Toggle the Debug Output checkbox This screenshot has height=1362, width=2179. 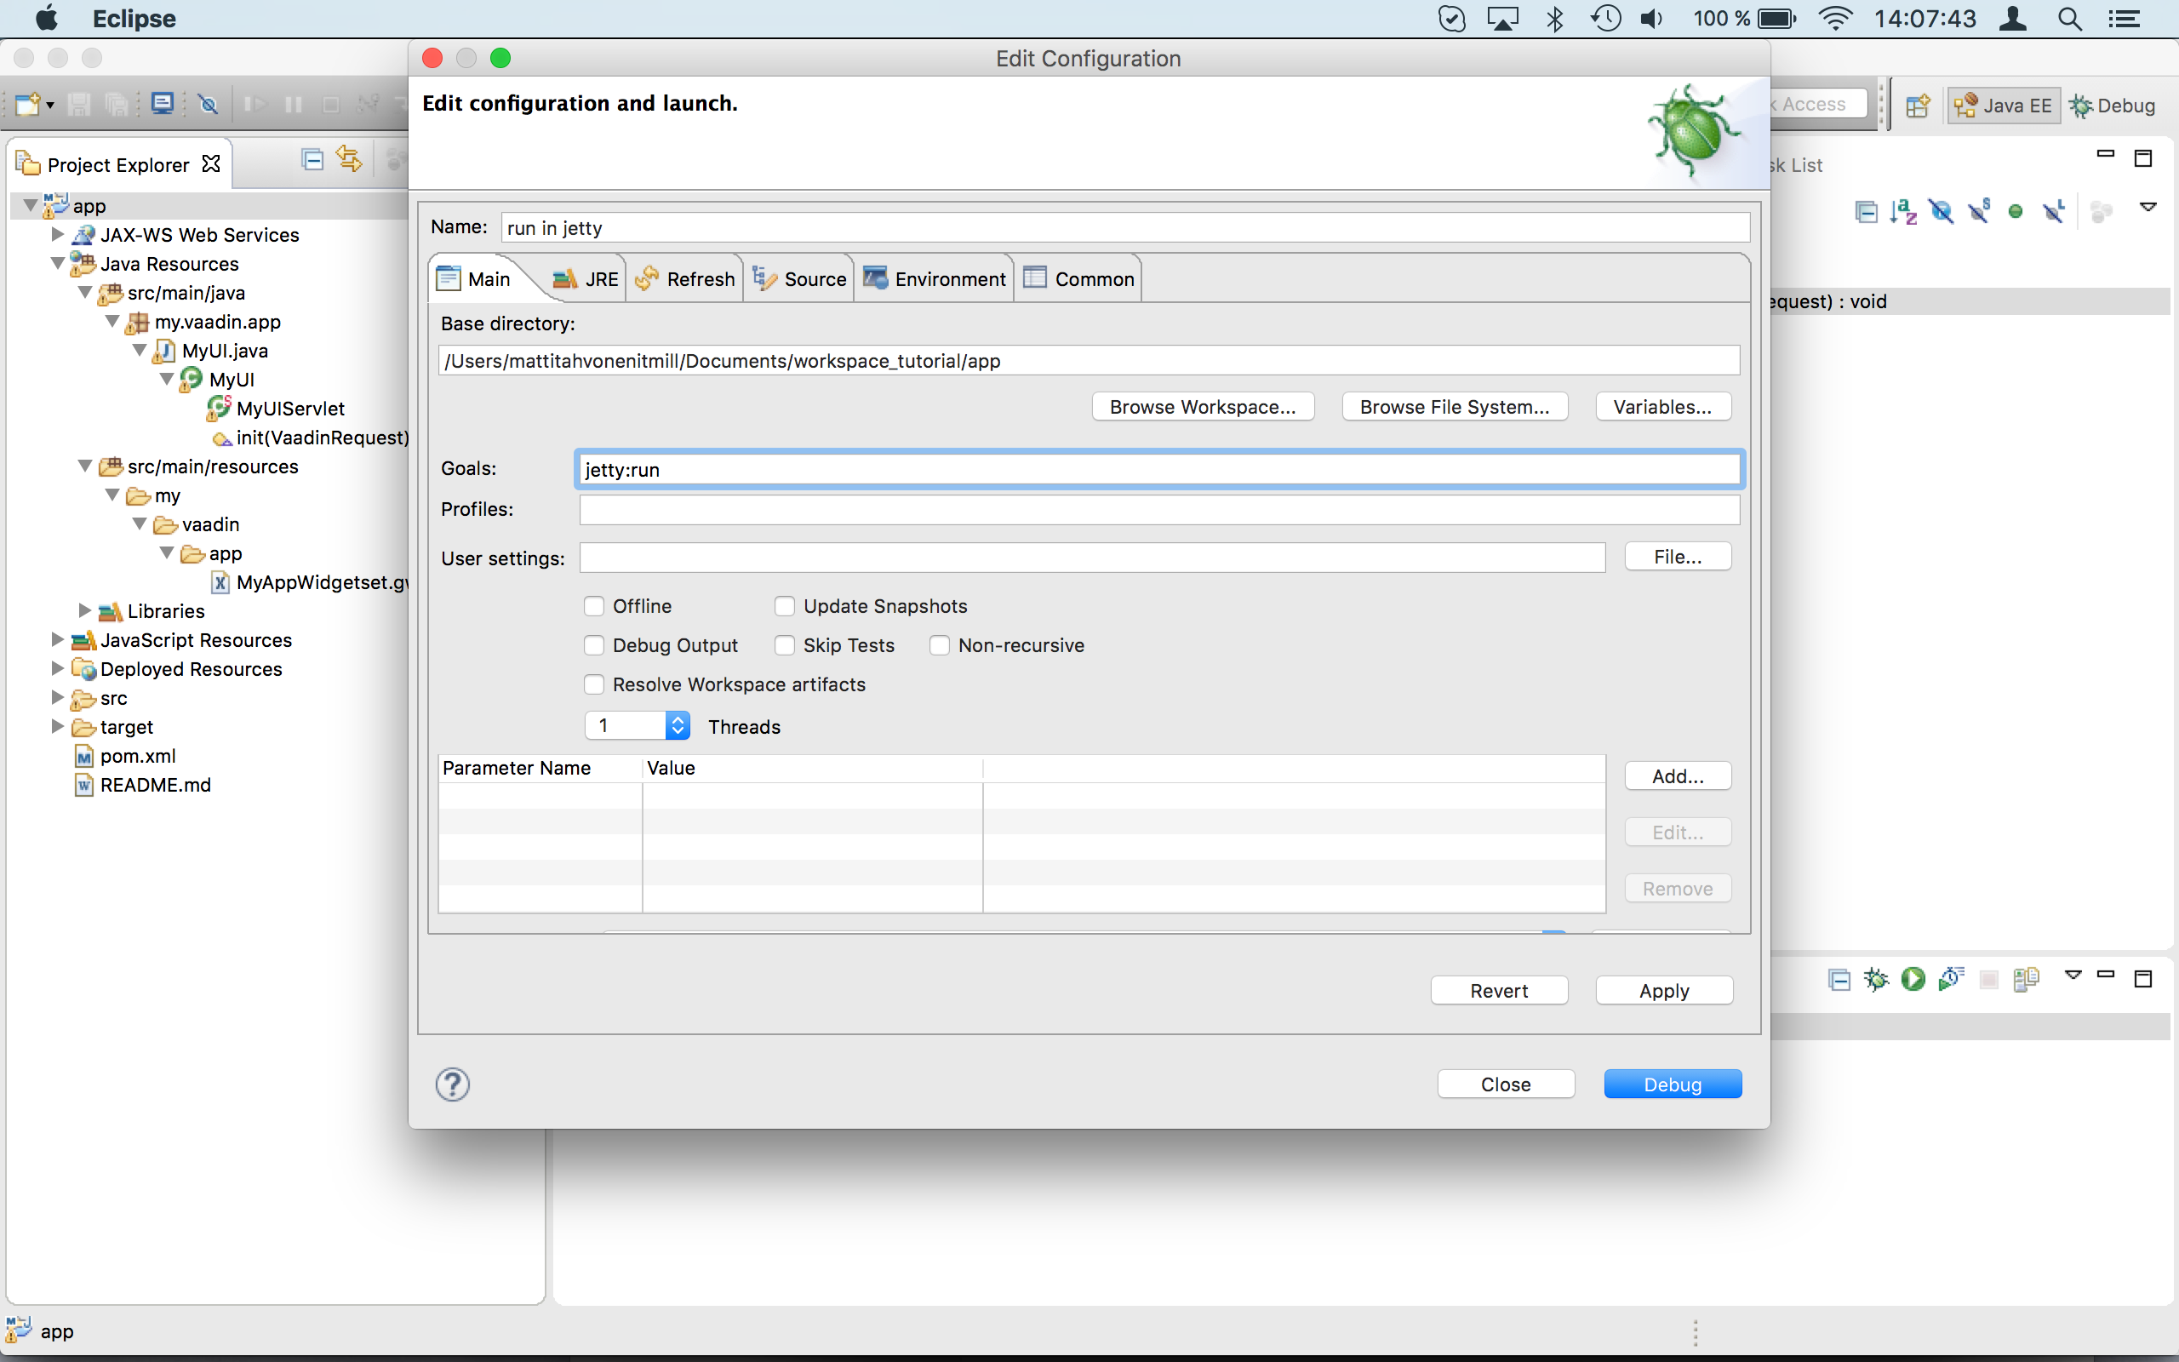[x=593, y=645]
